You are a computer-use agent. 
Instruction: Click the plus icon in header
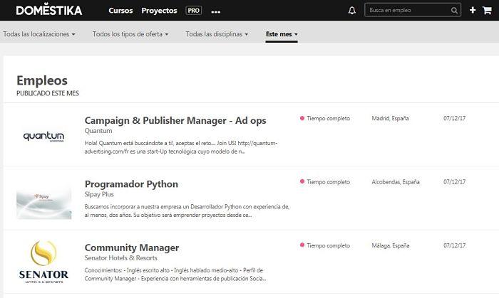tap(473, 11)
